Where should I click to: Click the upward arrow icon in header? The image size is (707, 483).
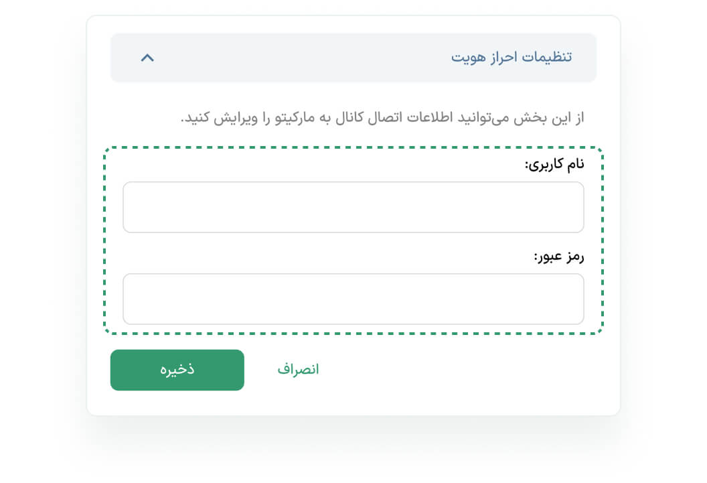point(147,58)
